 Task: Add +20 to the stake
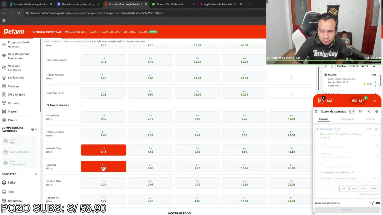354,188
